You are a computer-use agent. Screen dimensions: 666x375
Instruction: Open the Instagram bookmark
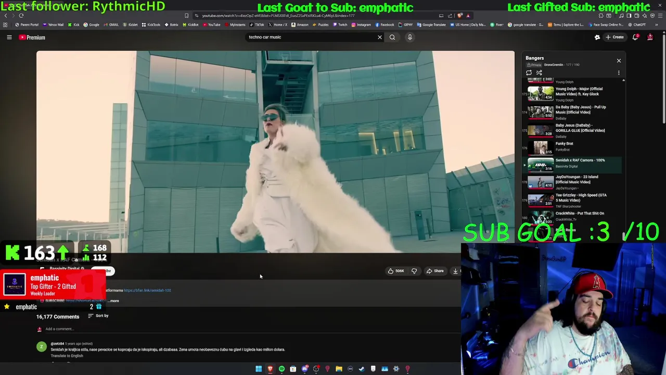pos(362,24)
